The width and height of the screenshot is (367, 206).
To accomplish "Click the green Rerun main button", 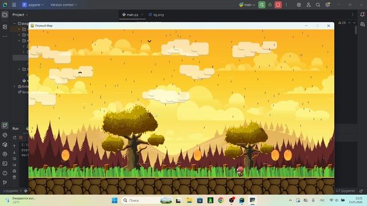I will tap(261, 5).
